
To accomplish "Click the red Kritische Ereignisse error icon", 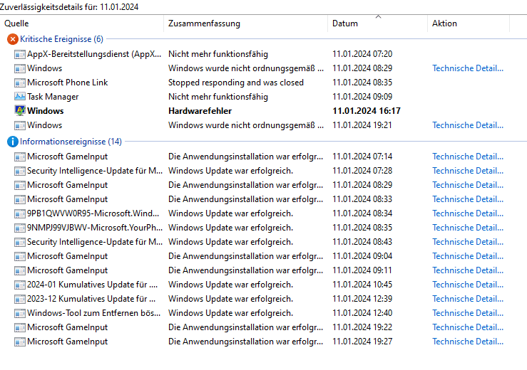I will (12, 39).
